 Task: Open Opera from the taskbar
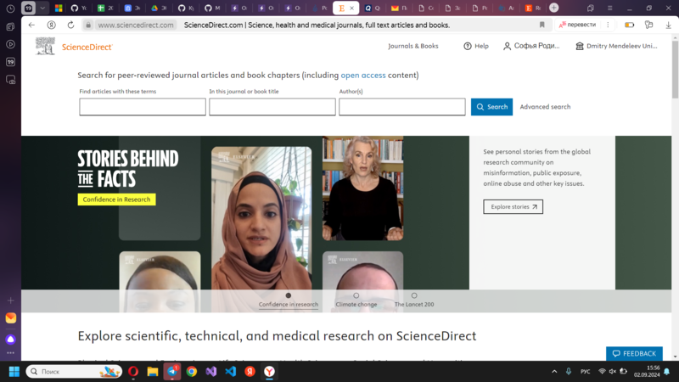[133, 371]
